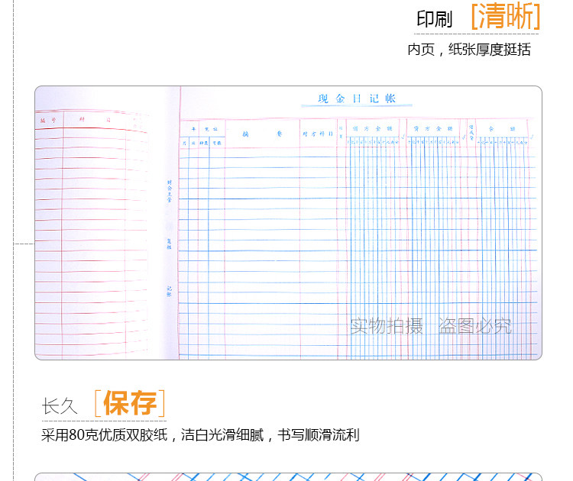The height and width of the screenshot is (481, 573).
Task: Click the 实物拍摄 watermark text
Action: [x=387, y=327]
